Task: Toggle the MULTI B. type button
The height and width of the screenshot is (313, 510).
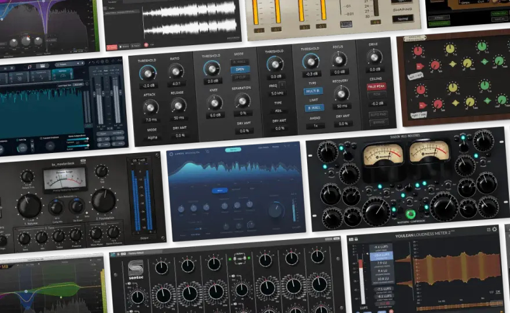Action: pos(313,91)
